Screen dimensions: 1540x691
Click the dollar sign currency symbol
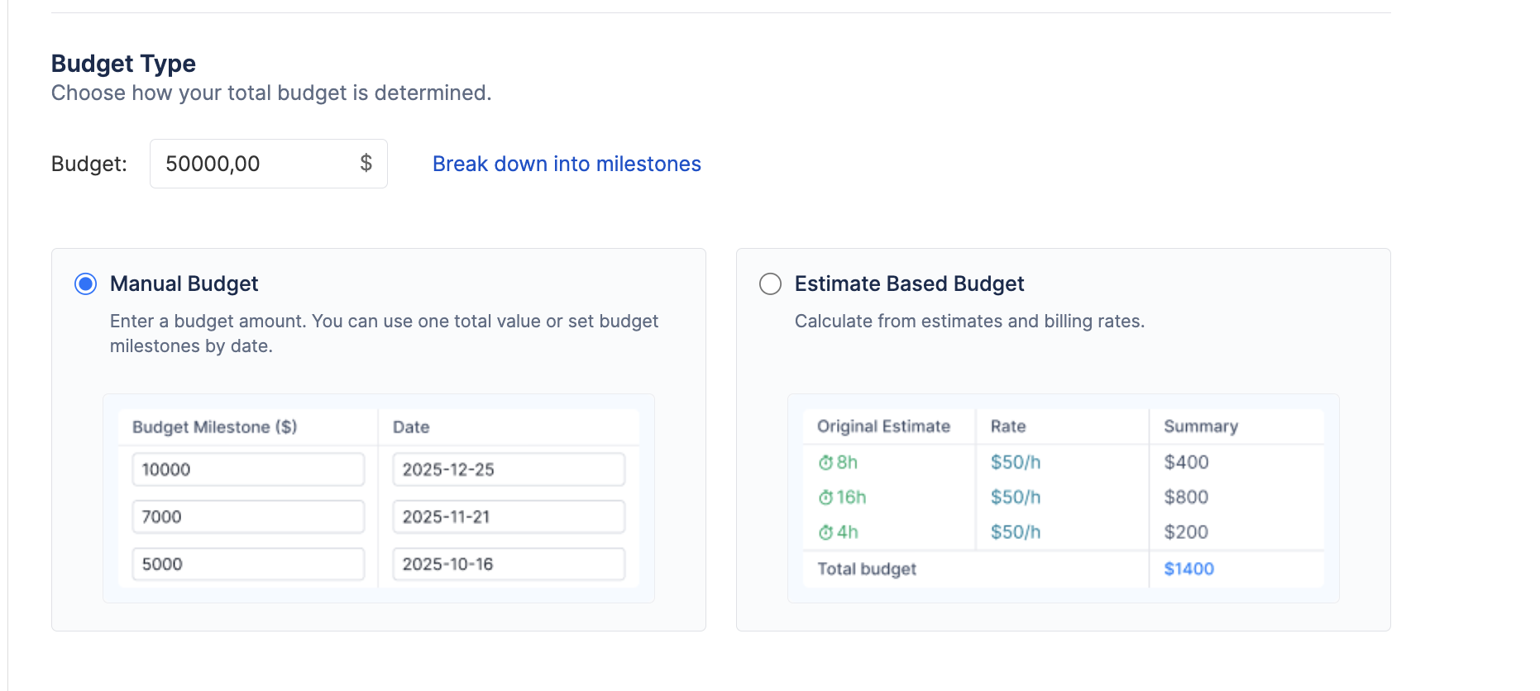click(366, 164)
